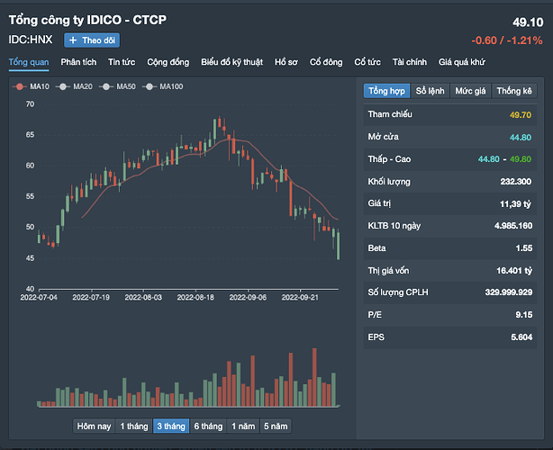Select the Hôm nay time range
This screenshot has width=553, height=450.
pyautogui.click(x=94, y=426)
